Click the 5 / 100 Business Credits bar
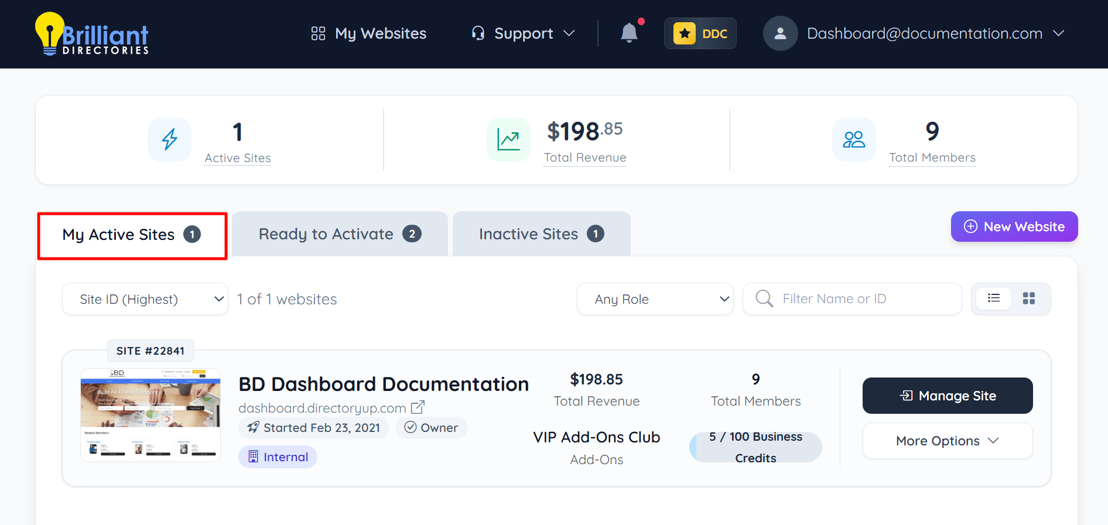 (755, 447)
